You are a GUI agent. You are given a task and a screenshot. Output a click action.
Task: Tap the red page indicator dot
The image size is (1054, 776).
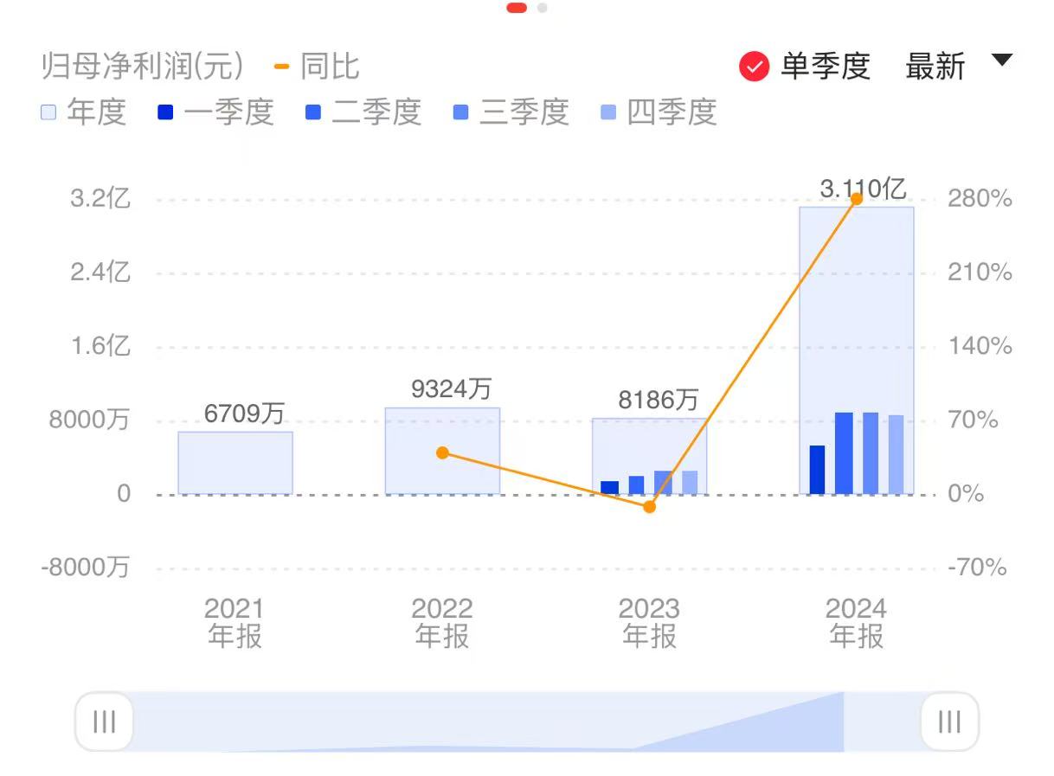coord(517,8)
